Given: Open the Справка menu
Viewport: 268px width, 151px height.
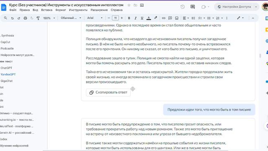Looking at the screenshot, I should [x=116, y=10].
